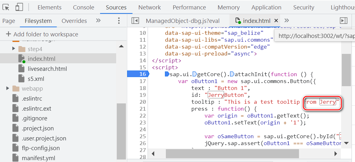This screenshot has height=162, width=355.
Task: Show more navigator tabs chevron
Action: click(x=98, y=20)
